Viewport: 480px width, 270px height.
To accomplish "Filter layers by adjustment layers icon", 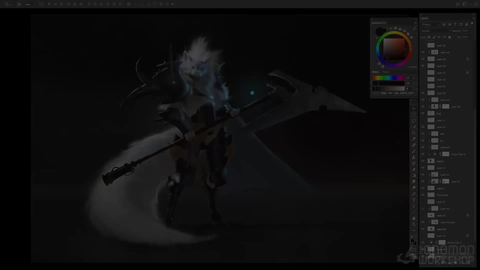I will tap(450, 24).
